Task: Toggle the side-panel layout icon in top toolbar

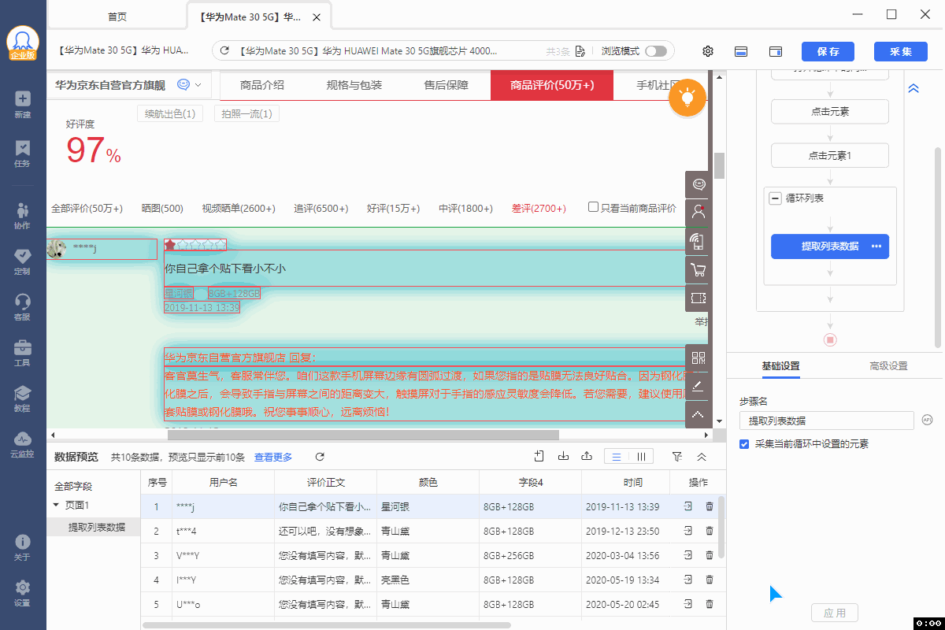Action: click(x=775, y=51)
